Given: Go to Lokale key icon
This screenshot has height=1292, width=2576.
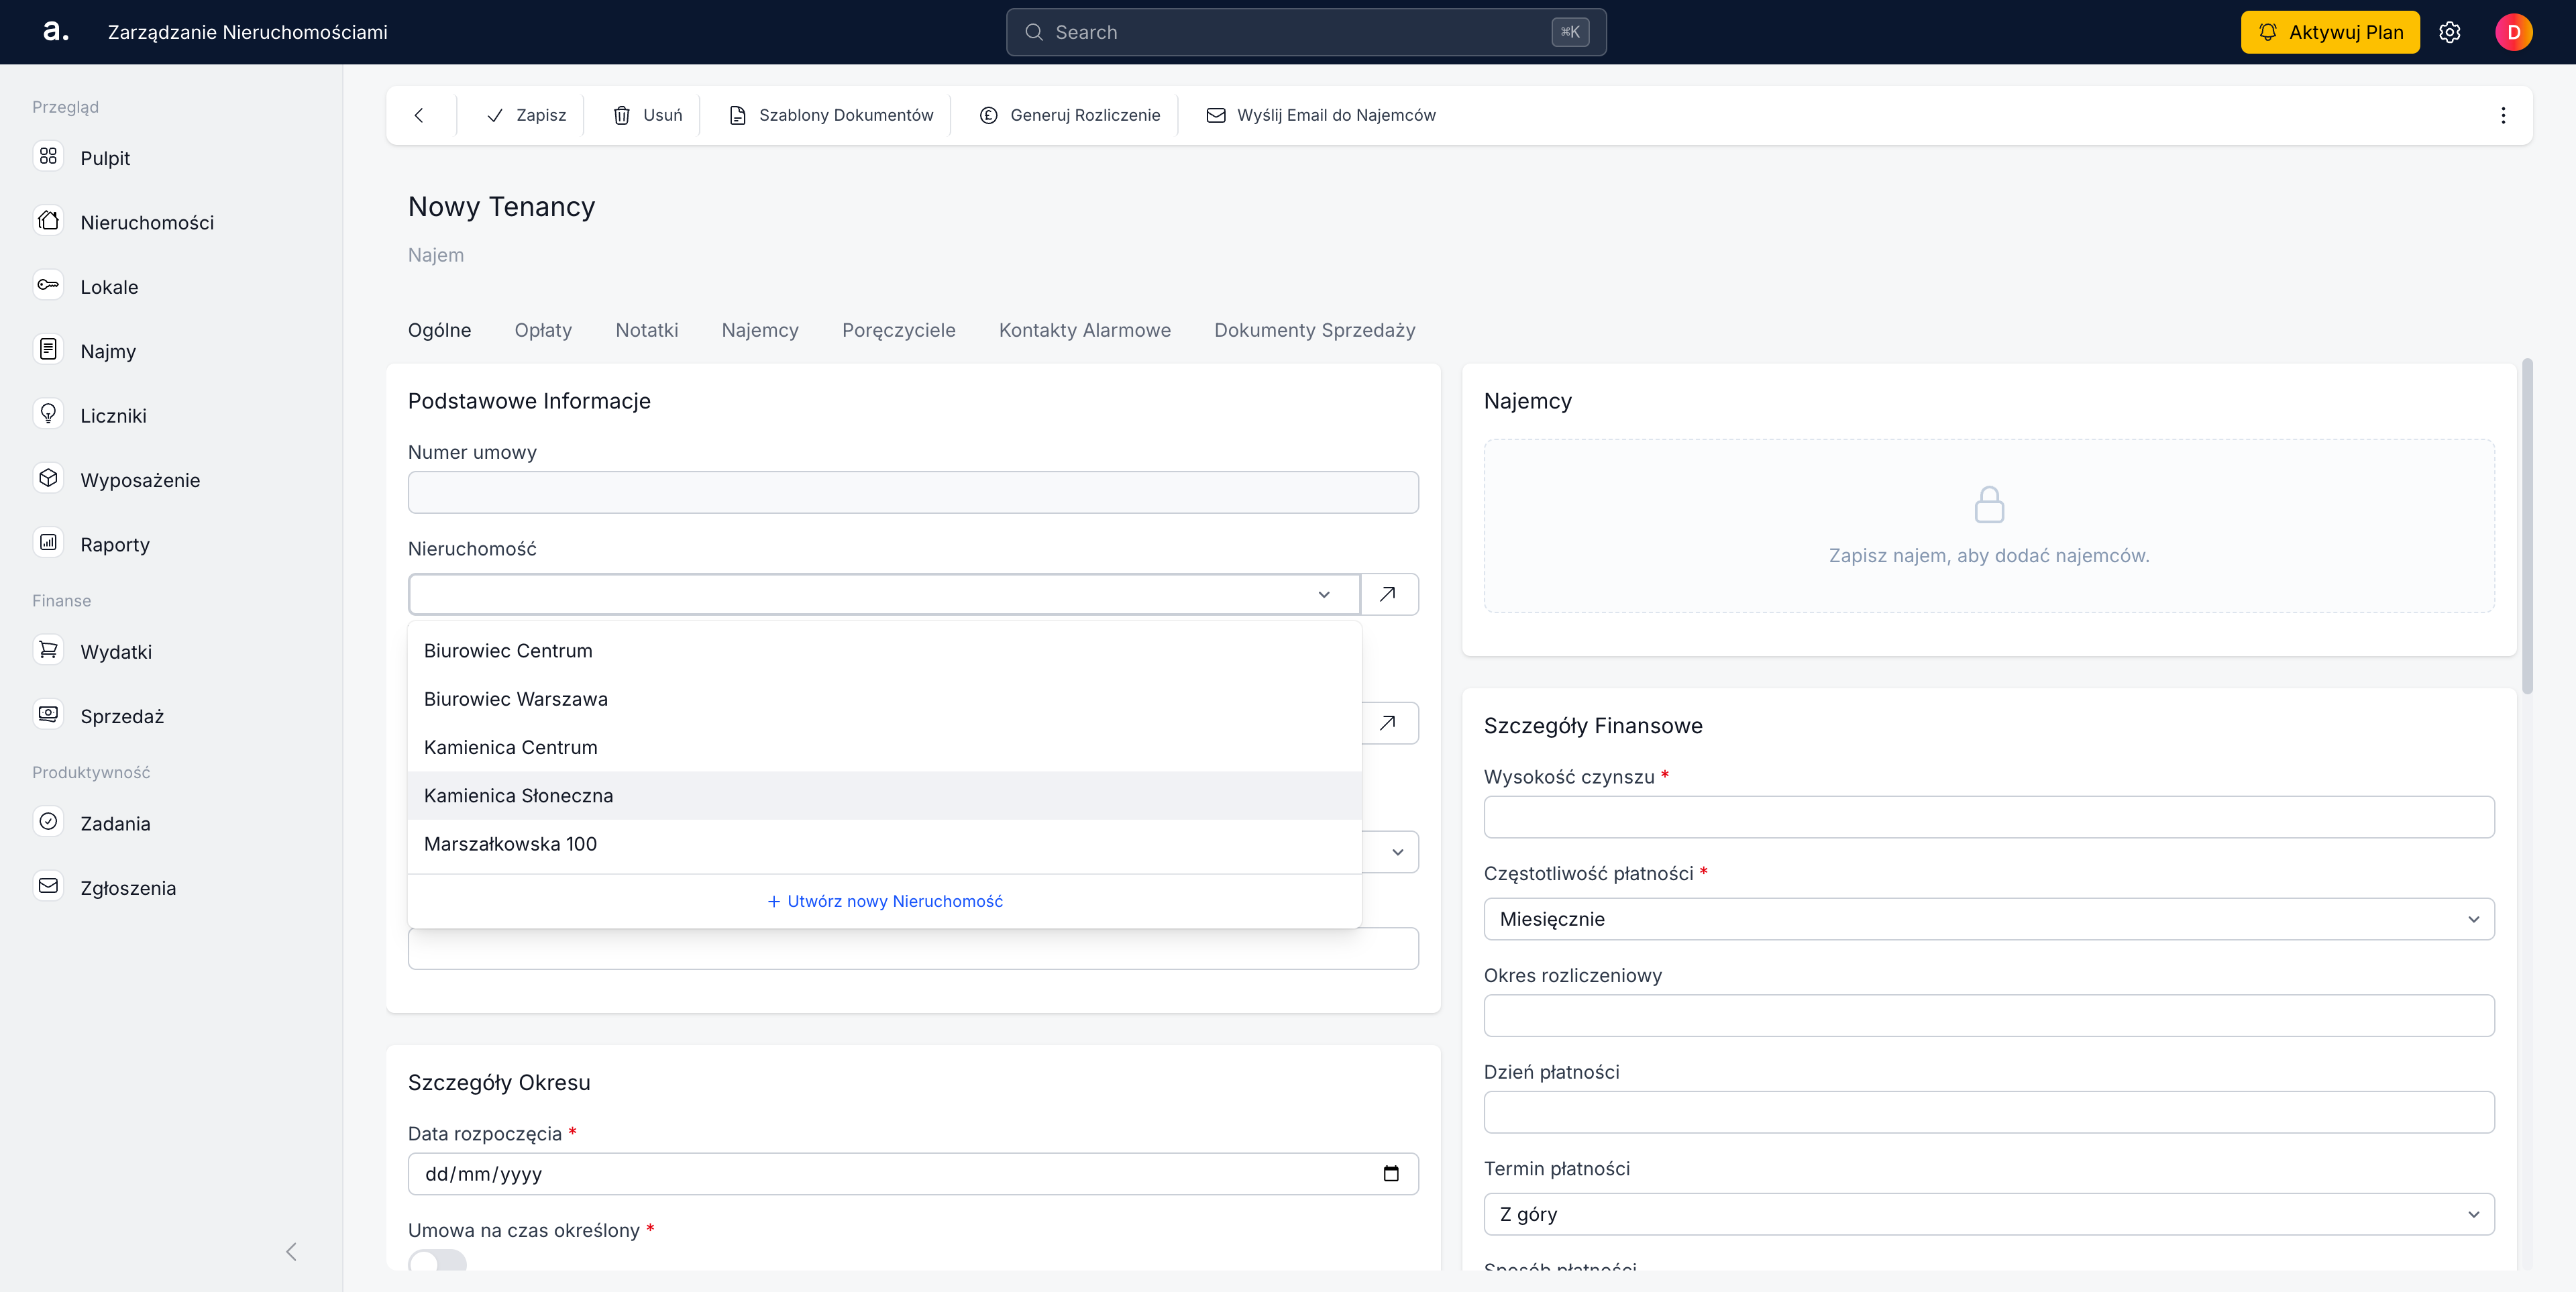Looking at the screenshot, I should (x=48, y=286).
